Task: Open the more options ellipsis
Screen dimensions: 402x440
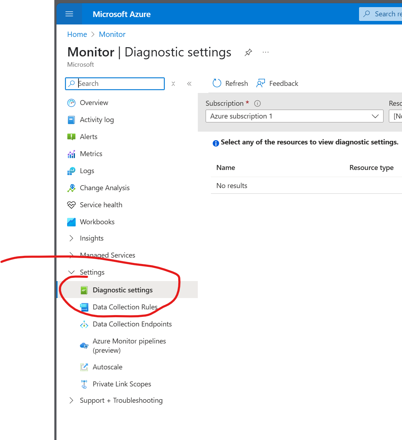Action: [266, 52]
